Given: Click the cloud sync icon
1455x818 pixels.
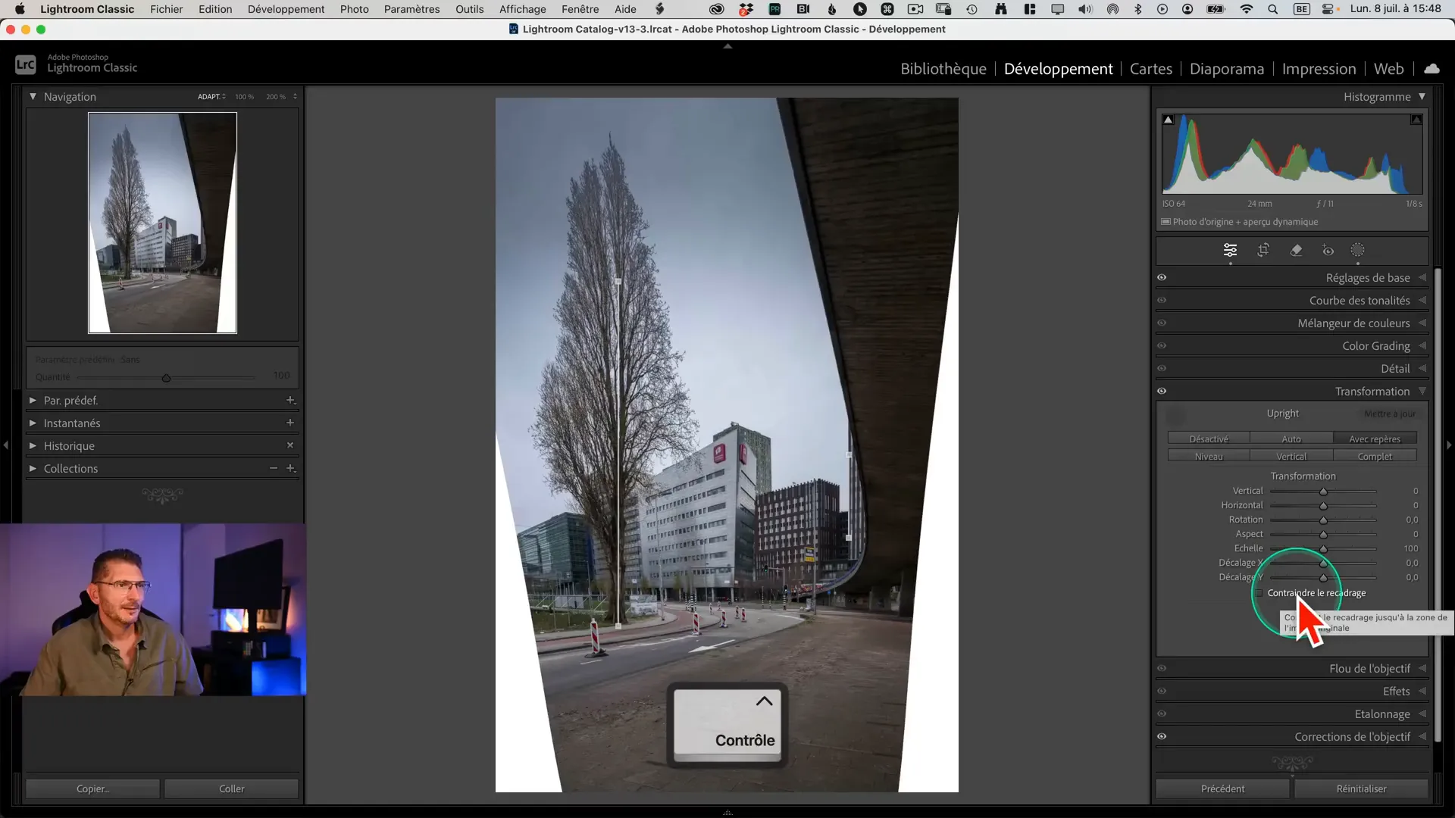Looking at the screenshot, I should coord(1432,69).
